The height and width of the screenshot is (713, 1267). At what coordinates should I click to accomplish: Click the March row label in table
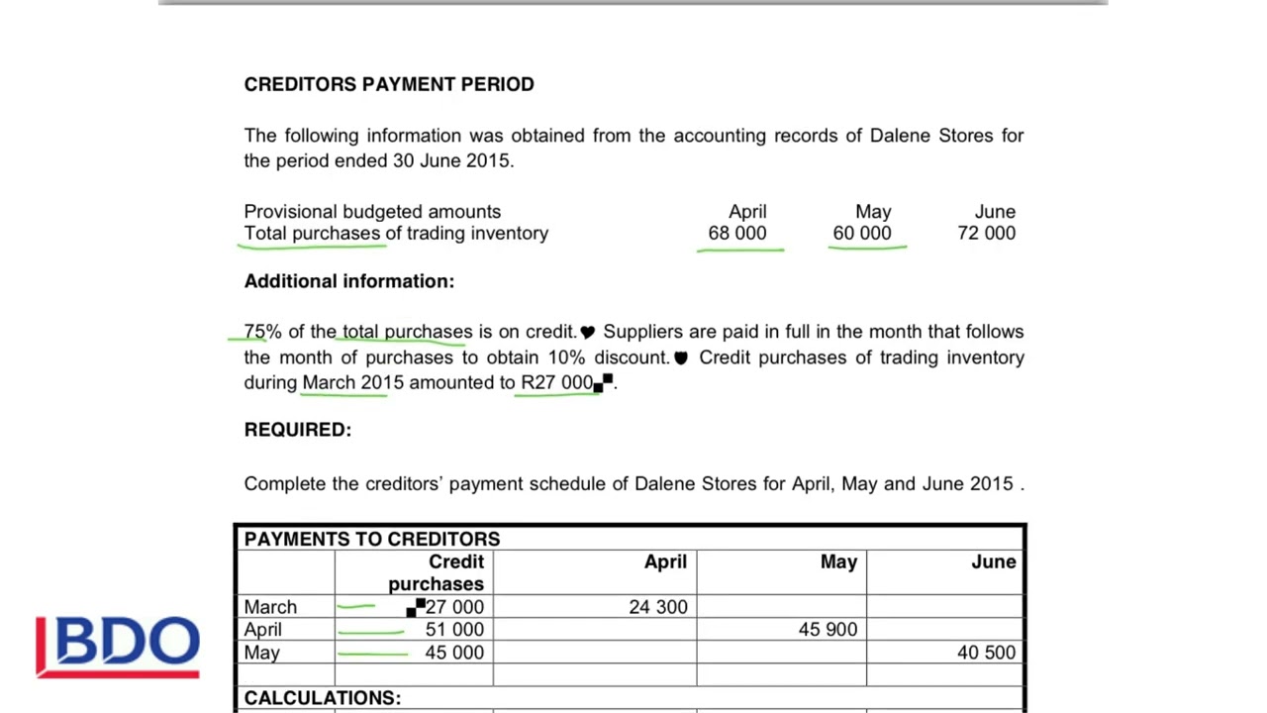(270, 607)
